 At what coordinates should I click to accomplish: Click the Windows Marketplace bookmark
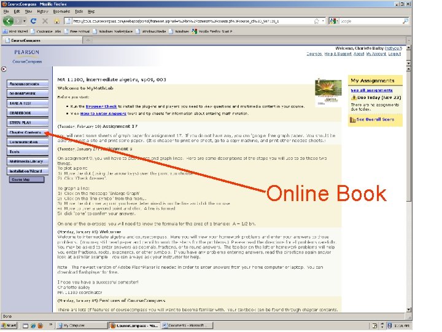113,31
